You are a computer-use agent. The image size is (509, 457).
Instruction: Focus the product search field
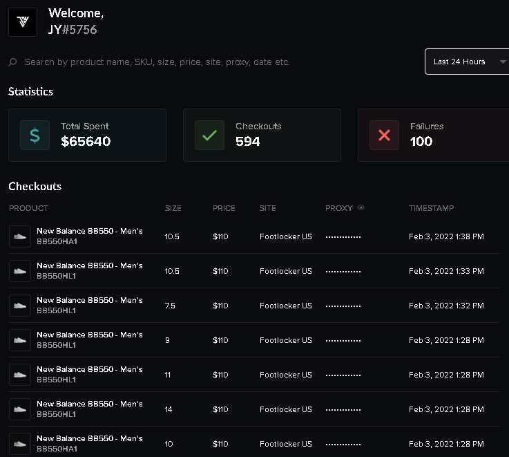[x=157, y=62]
